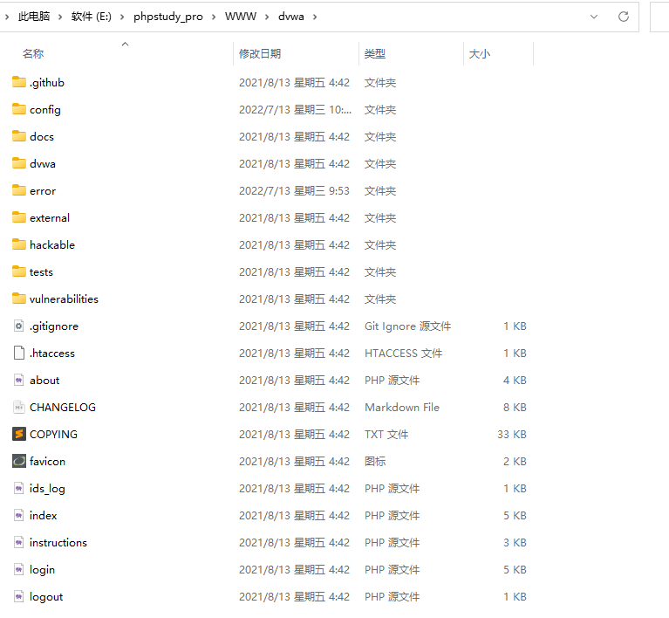Viewport: 669px width, 618px height.
Task: Expand the chevron after 此电脑
Action: (60, 17)
